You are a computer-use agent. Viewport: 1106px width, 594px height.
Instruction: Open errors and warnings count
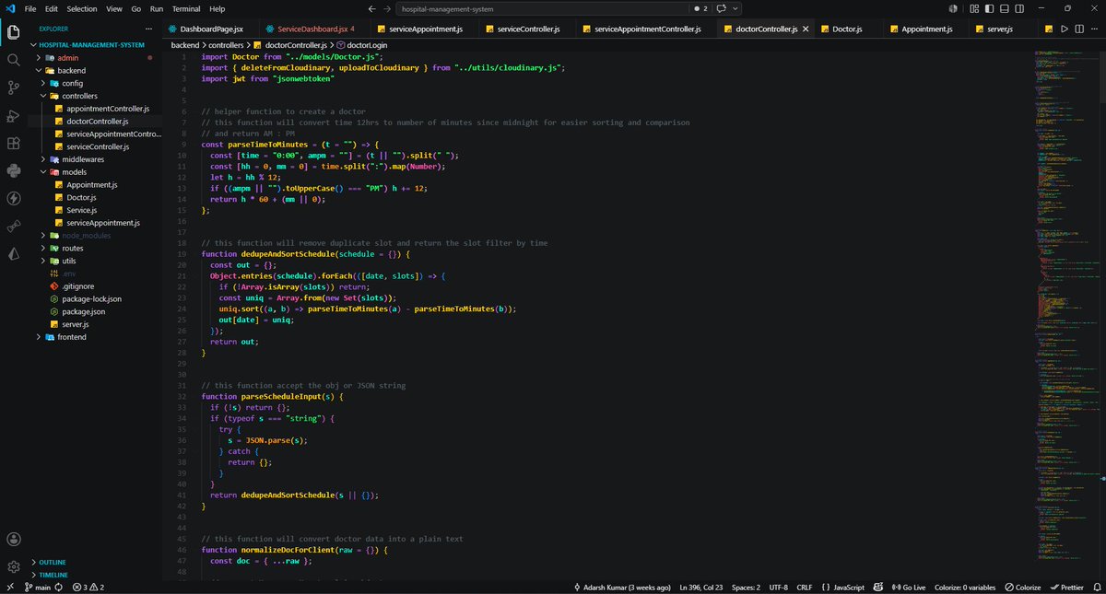click(88, 587)
